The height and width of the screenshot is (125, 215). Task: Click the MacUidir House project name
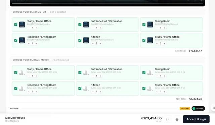[15, 118]
